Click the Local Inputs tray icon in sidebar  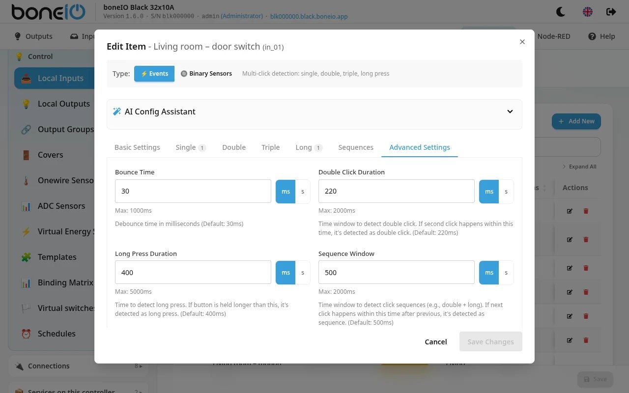pyautogui.click(x=26, y=78)
